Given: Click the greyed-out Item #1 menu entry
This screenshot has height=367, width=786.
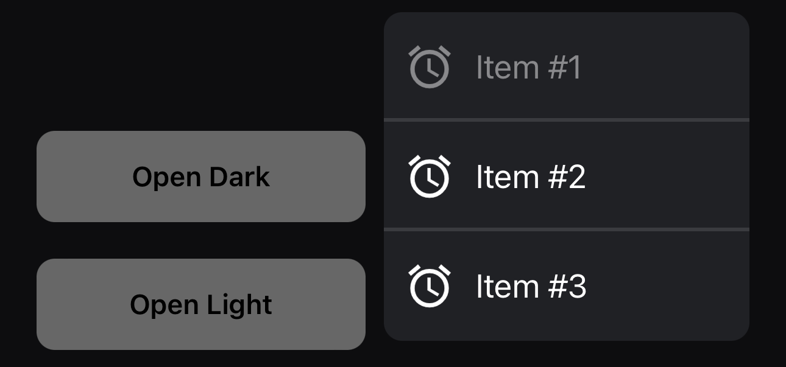Looking at the screenshot, I should tap(566, 66).
